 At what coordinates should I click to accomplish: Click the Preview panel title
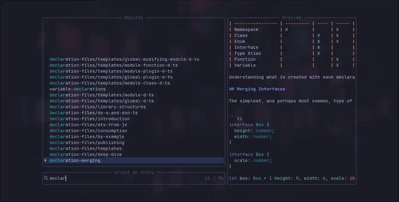click(292, 17)
